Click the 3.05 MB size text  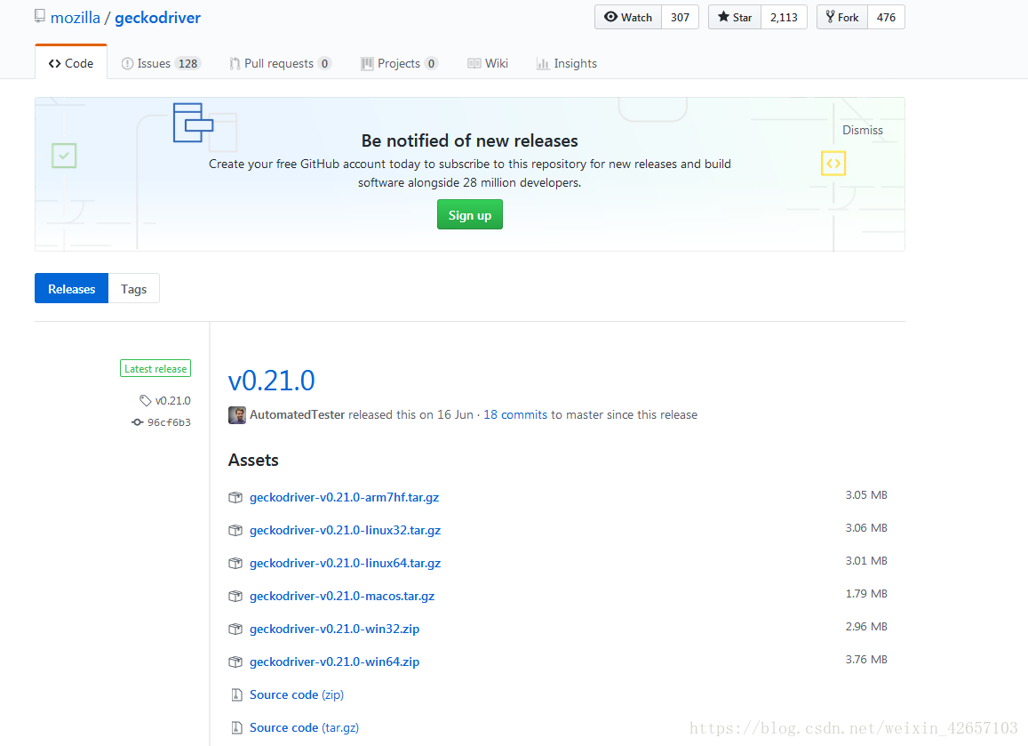[x=866, y=494]
